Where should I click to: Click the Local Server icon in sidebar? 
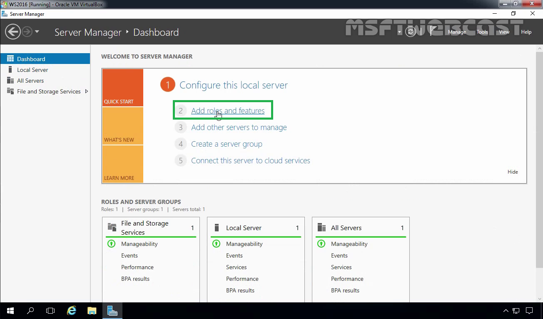click(x=10, y=70)
